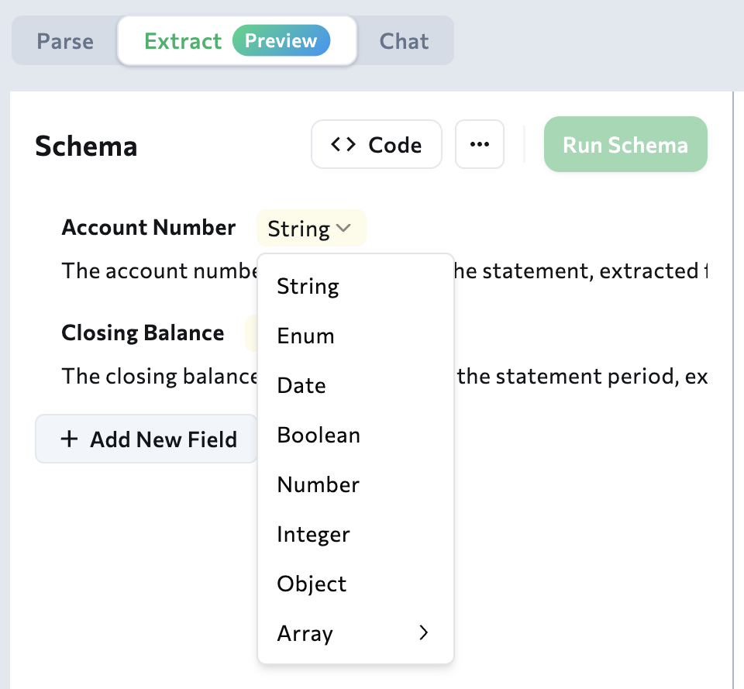Add a new field to schema
Viewport: 744px width, 689px height.
[147, 439]
